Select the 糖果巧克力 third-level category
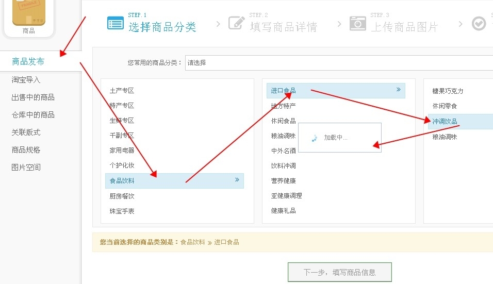 point(448,91)
